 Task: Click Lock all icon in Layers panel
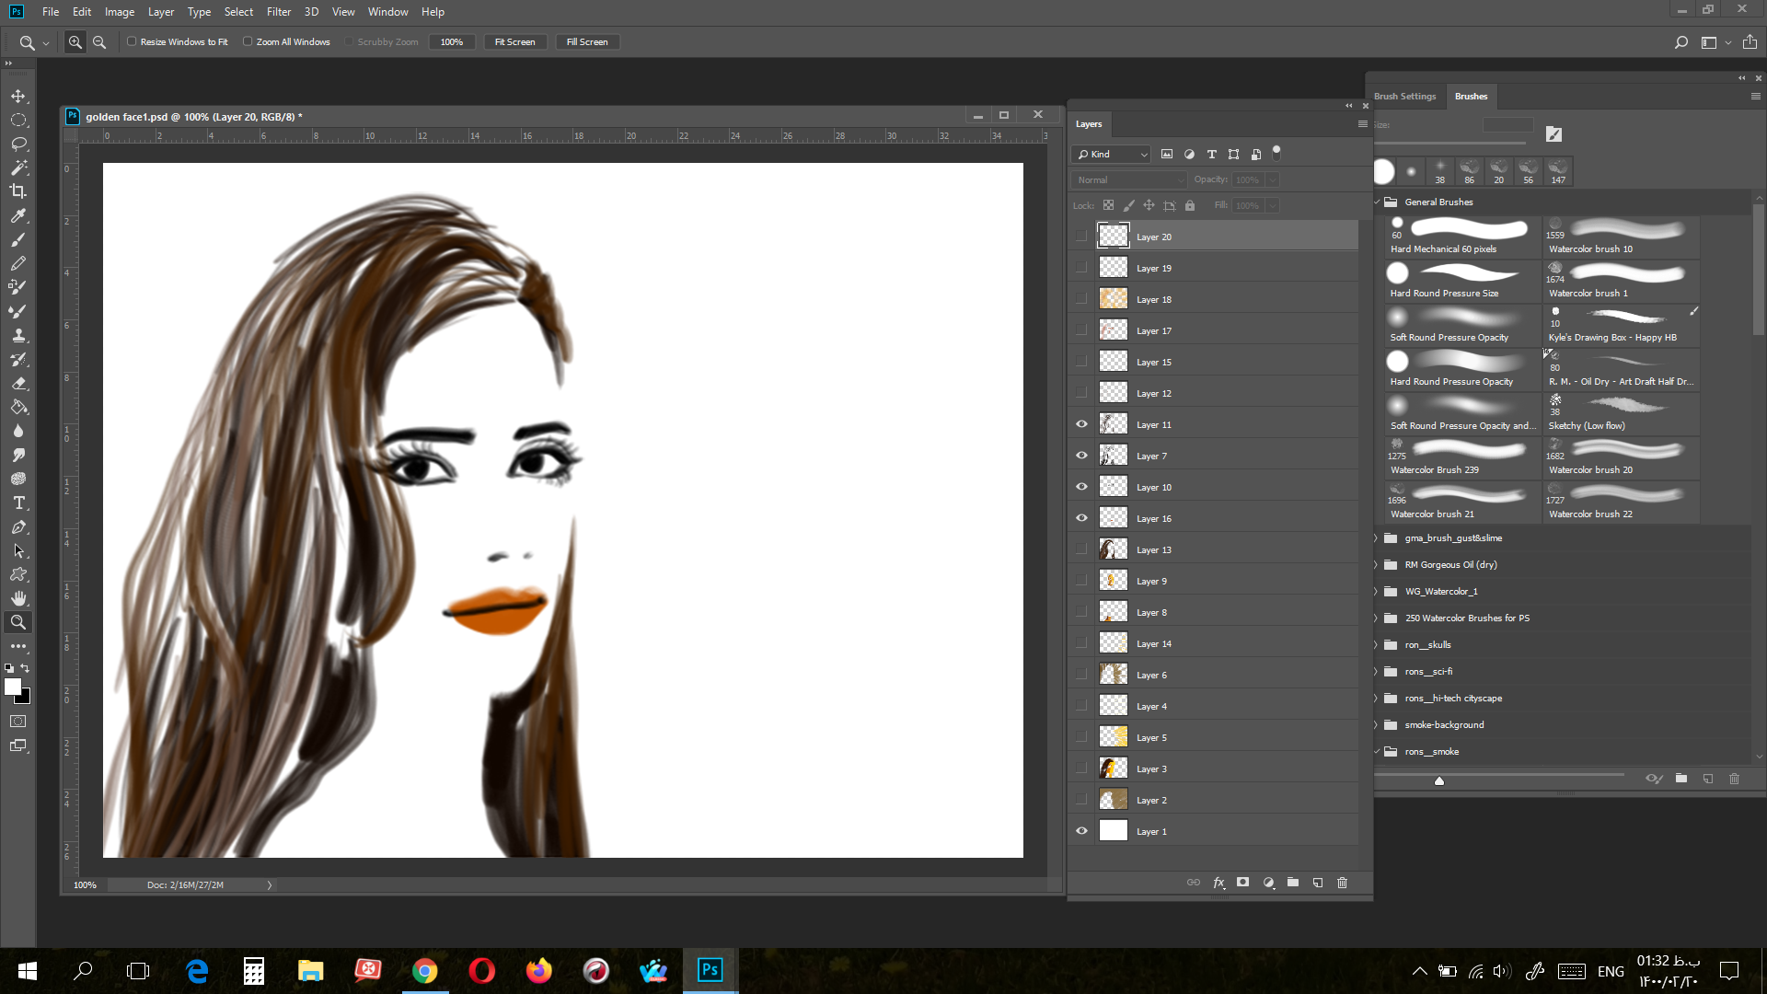[x=1190, y=205]
